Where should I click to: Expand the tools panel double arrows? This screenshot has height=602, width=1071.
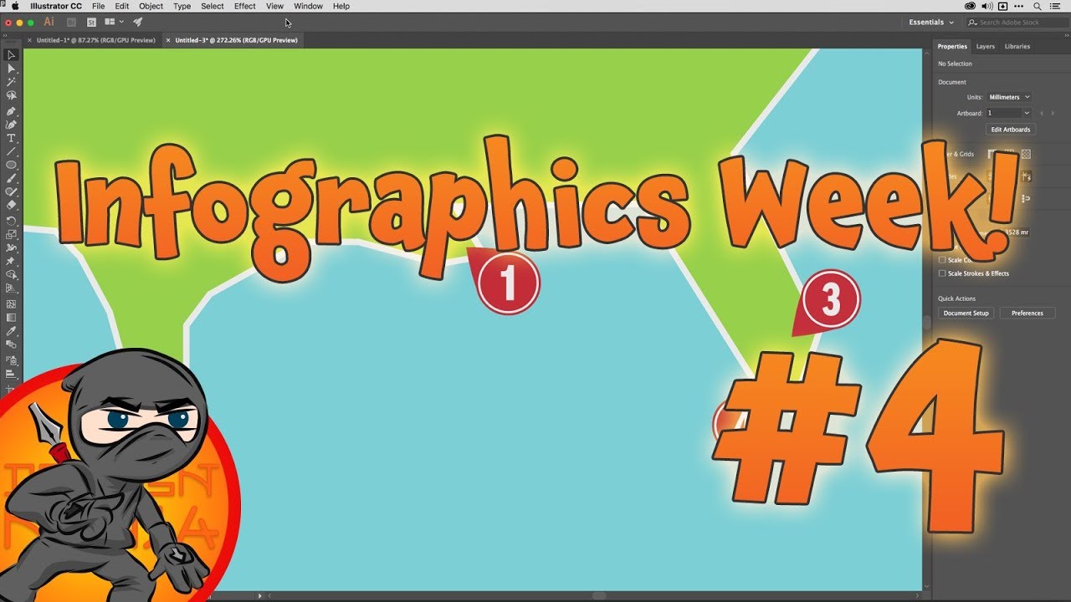coord(7,36)
